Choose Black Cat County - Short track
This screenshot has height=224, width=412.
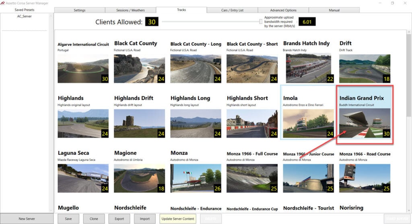click(x=252, y=69)
